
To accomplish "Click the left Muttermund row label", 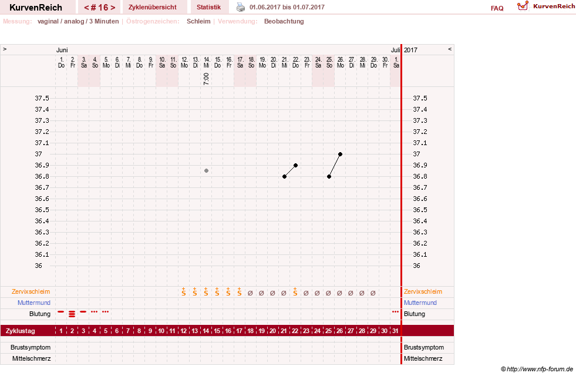I will [34, 303].
